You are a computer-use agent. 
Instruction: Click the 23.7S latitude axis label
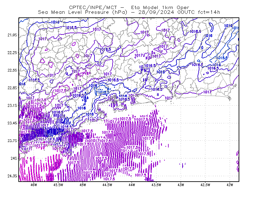[12, 141]
